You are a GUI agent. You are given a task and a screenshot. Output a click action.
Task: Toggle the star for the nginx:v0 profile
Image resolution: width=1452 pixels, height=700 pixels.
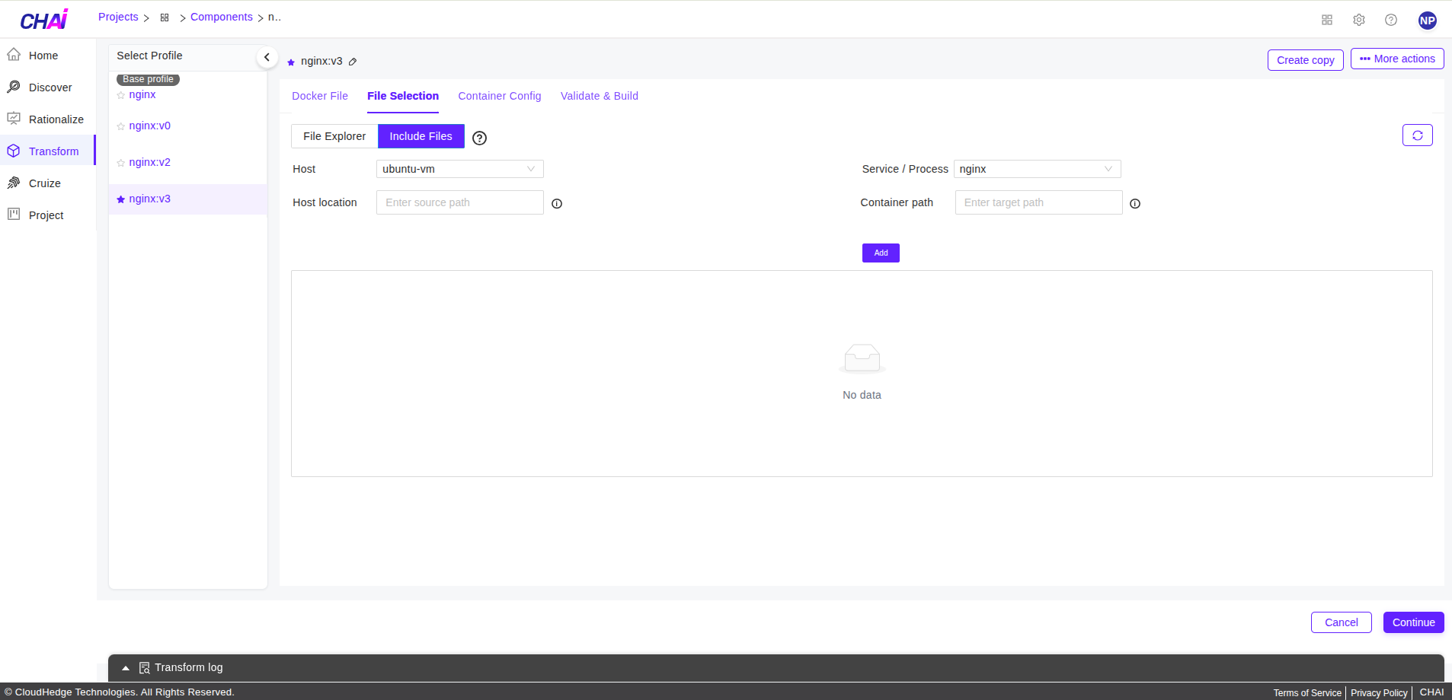point(121,127)
